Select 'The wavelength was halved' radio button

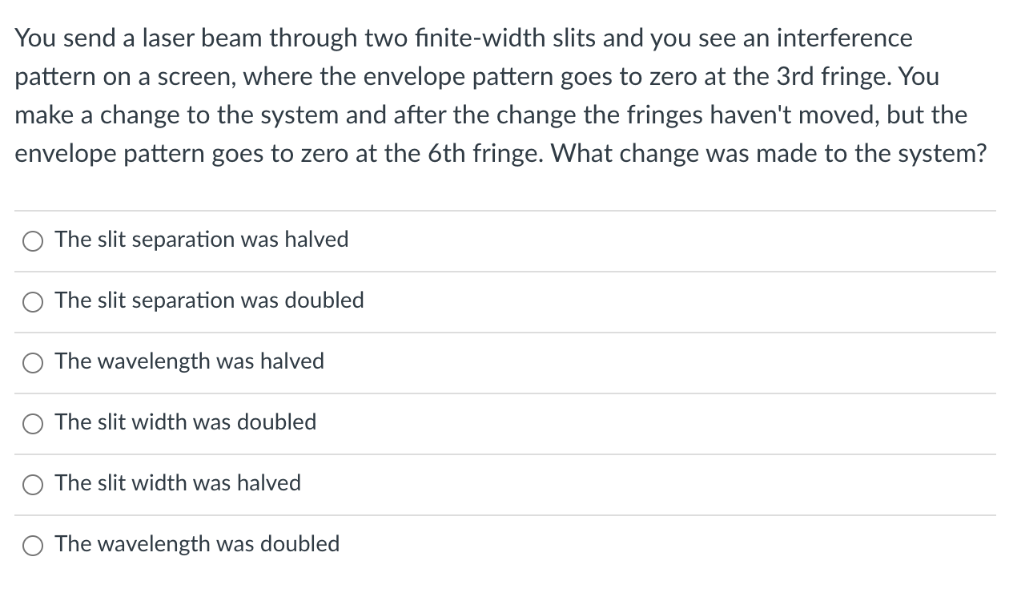click(32, 363)
